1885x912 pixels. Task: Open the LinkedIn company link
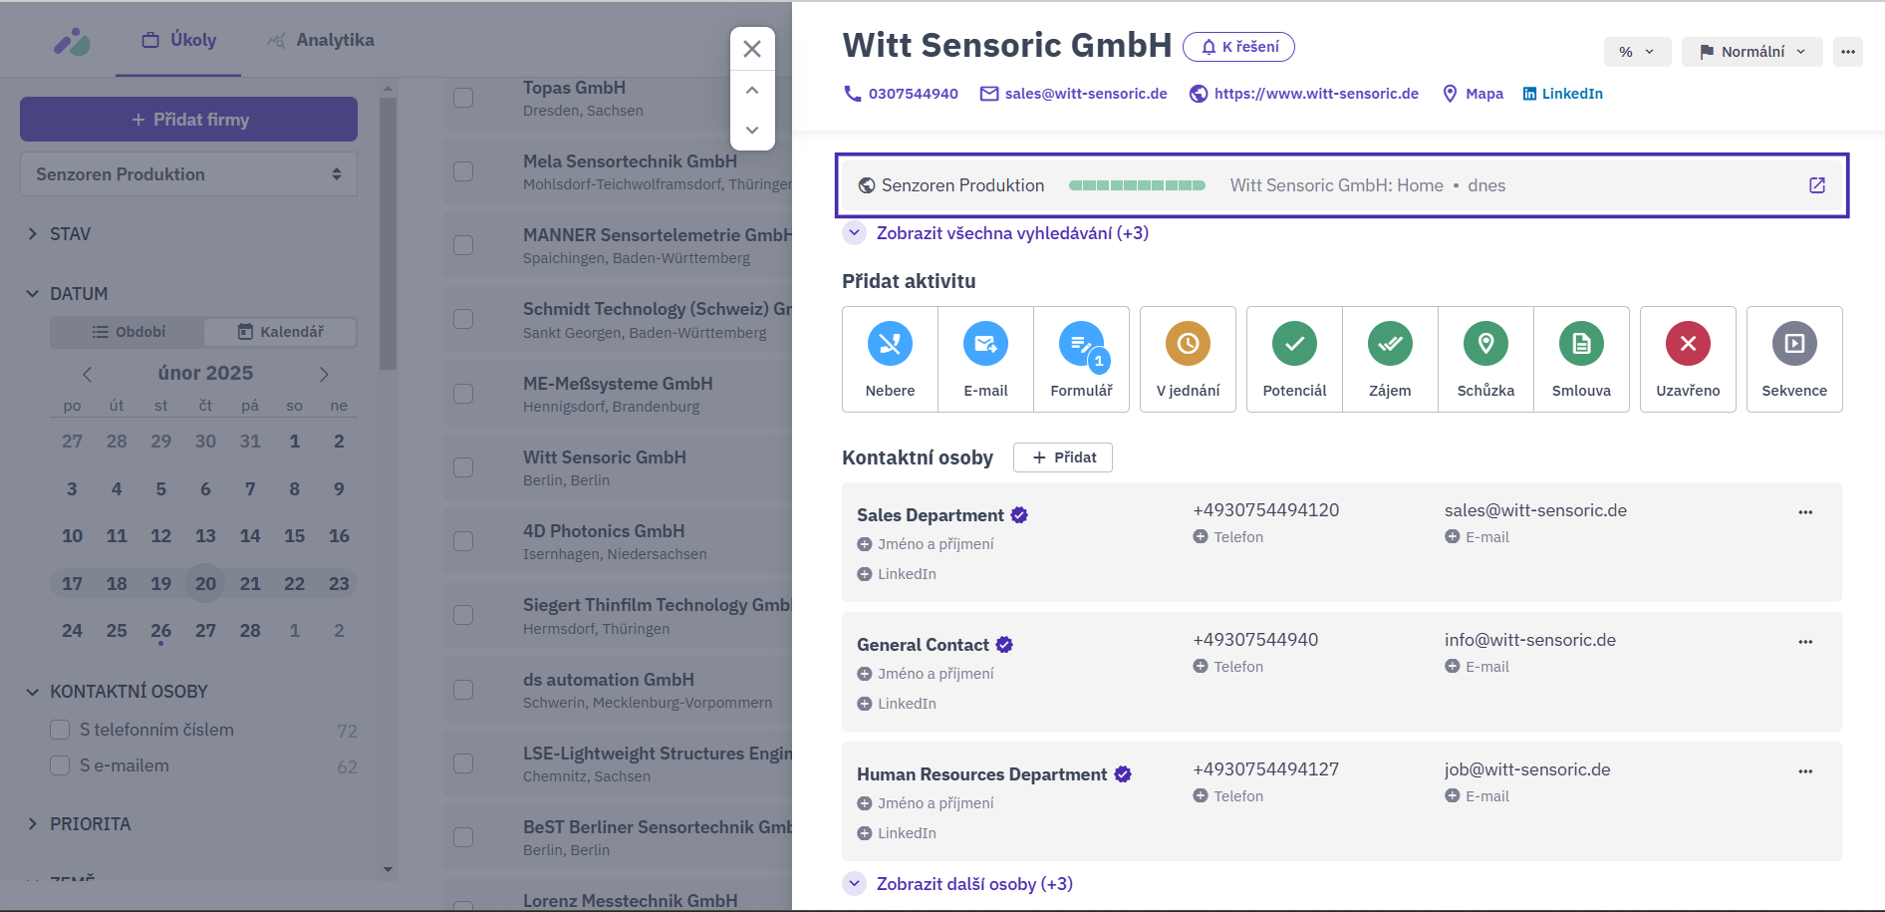click(x=1562, y=94)
